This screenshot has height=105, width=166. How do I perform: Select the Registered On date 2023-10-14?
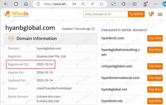tap(44, 64)
